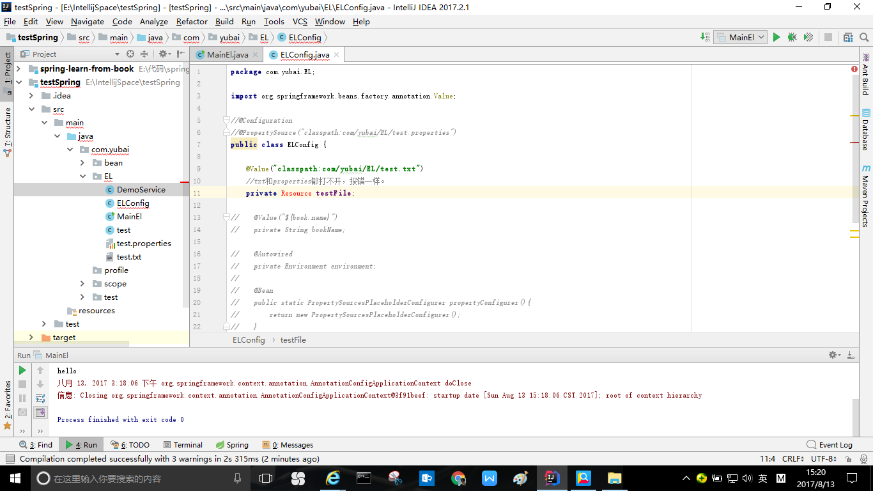Image resolution: width=873 pixels, height=491 pixels.
Task: Open the Spring tool window
Action: point(232,445)
